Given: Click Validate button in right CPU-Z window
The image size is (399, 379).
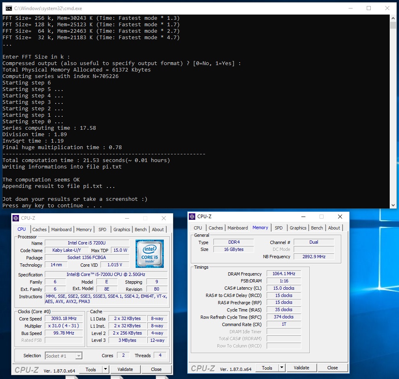Looking at the screenshot, I should click(x=301, y=368).
